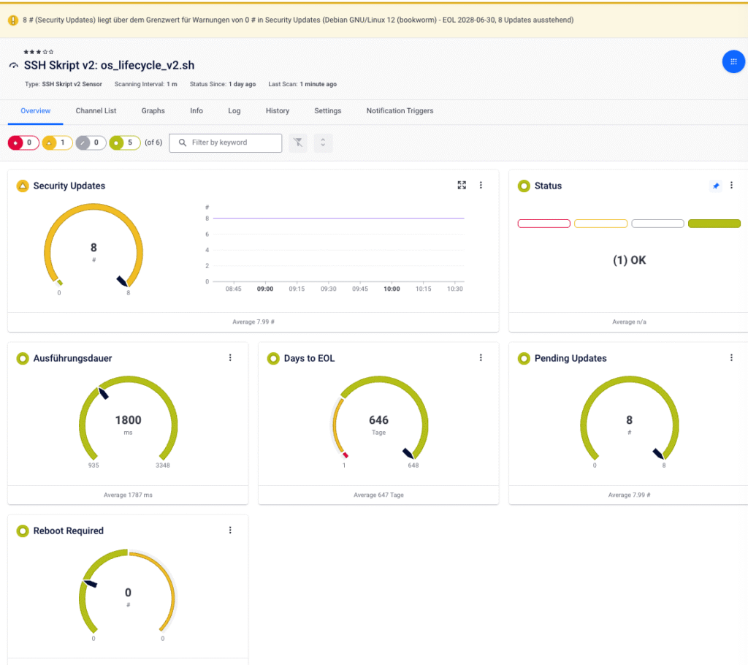The image size is (748, 665).
Task: Click the Security Updates gauge value 8
Action: click(93, 247)
